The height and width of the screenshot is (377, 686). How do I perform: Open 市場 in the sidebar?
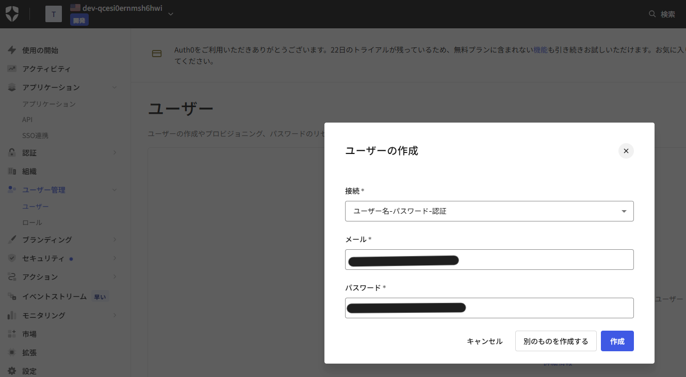[x=29, y=334]
